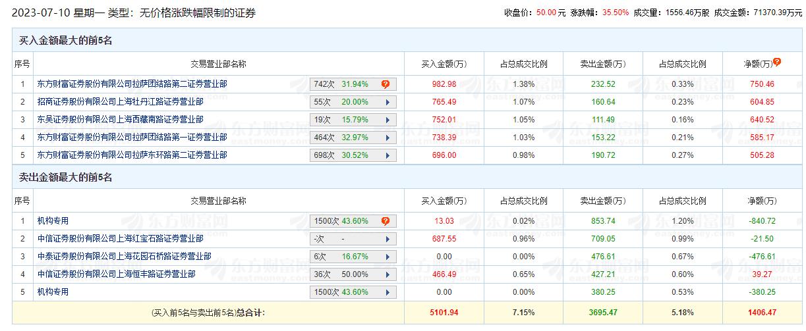Open 中信证券上海红宝石路证券营业部 link

tap(121, 239)
